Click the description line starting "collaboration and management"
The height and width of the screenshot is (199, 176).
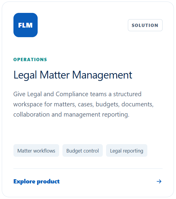pyautogui.click(x=71, y=115)
